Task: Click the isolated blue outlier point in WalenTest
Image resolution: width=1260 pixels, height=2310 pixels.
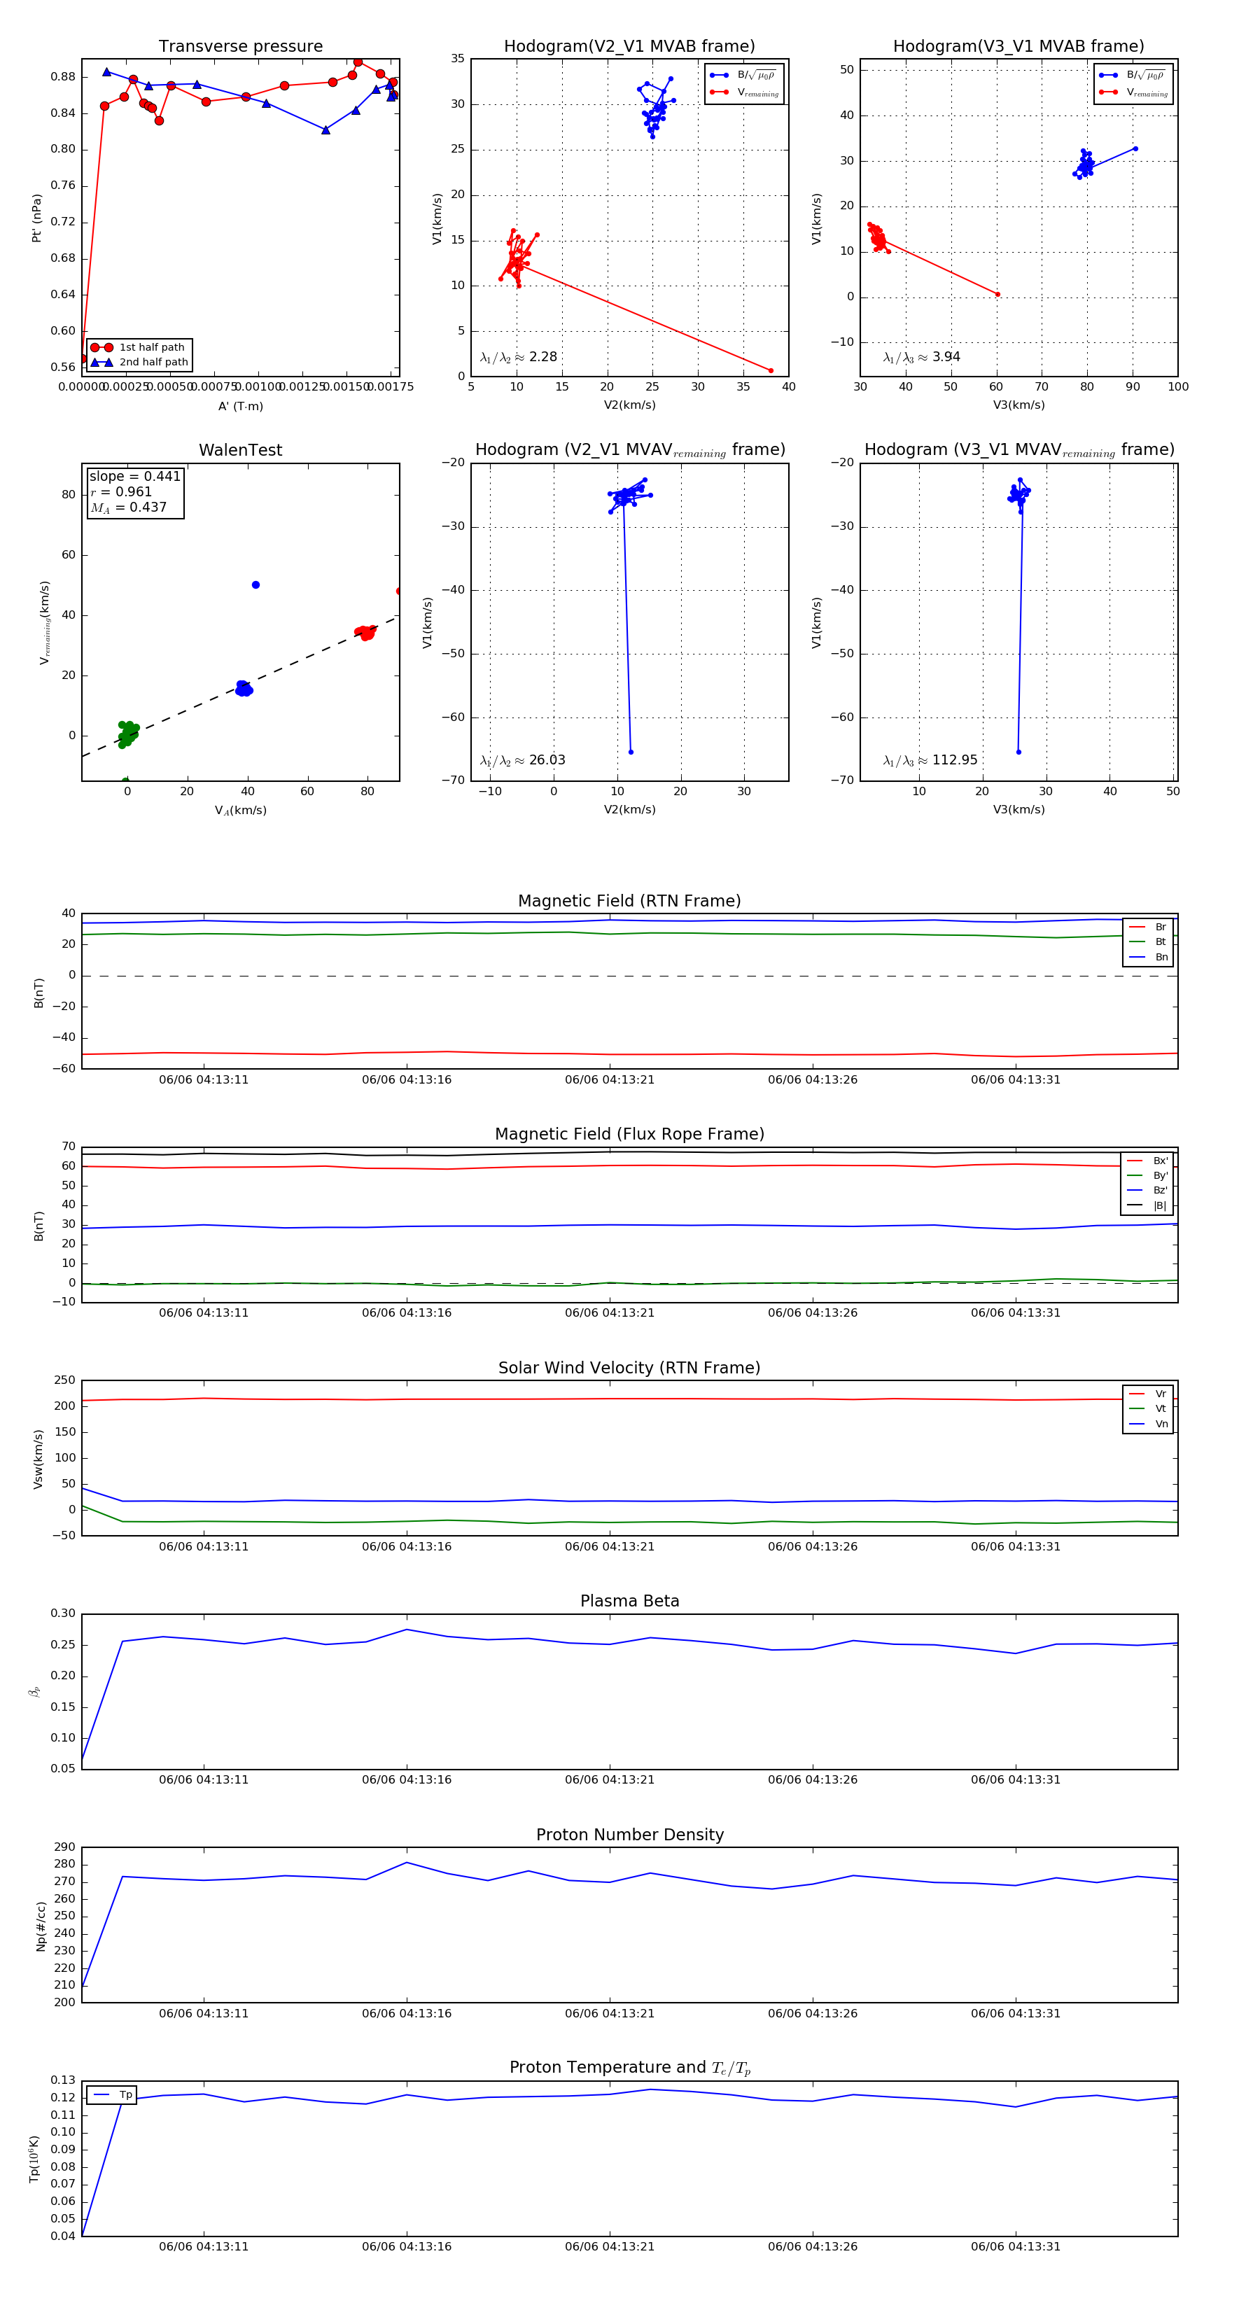Action: (x=255, y=584)
